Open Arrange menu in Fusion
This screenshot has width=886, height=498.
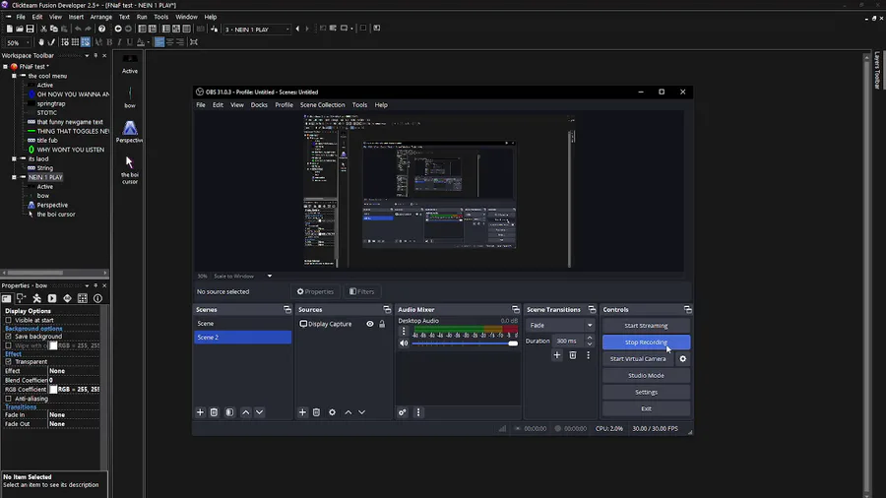tap(101, 17)
